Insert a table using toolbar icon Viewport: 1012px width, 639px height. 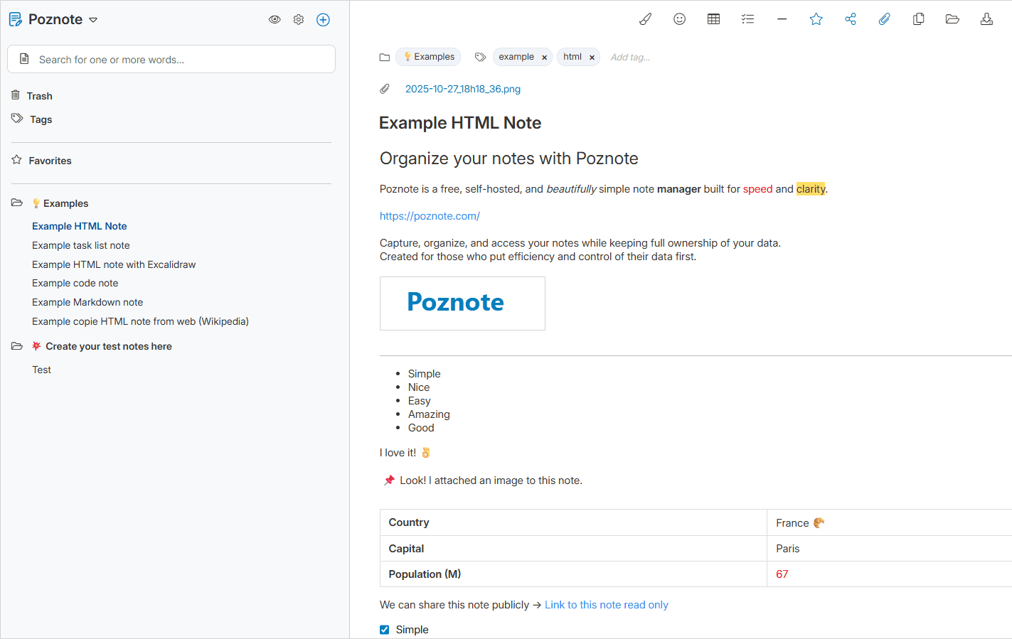pos(713,19)
